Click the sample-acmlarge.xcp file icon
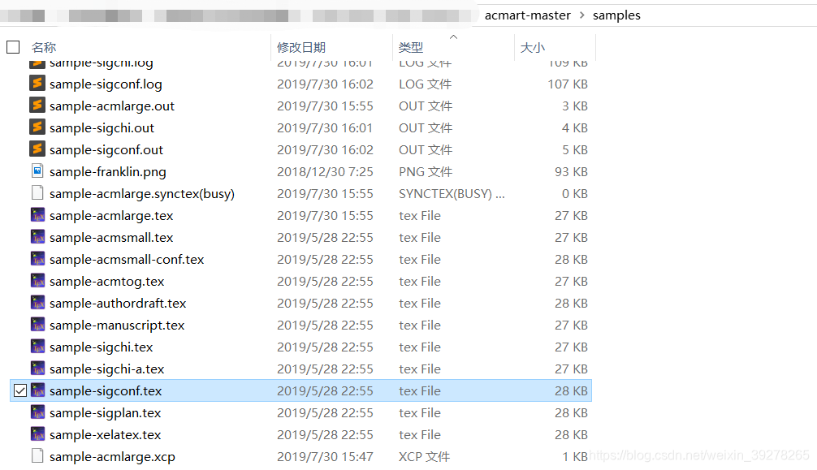Viewport: 817px width, 470px height. point(37,455)
